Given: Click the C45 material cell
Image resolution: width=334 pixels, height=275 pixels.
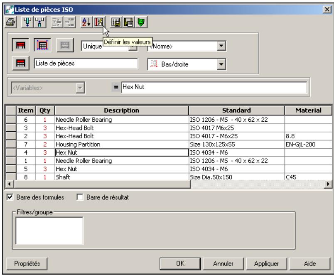Looking at the screenshot, I should [x=308, y=177].
